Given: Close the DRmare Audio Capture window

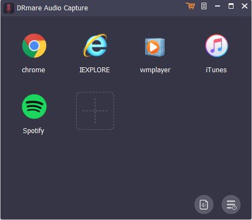Looking at the screenshot, I should pos(244,6).
